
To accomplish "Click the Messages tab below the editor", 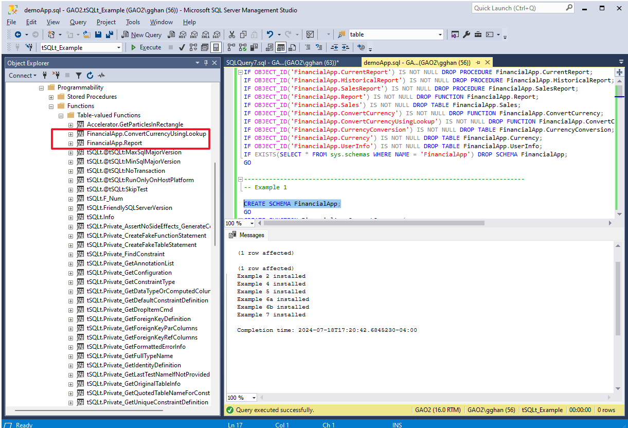I will point(250,235).
